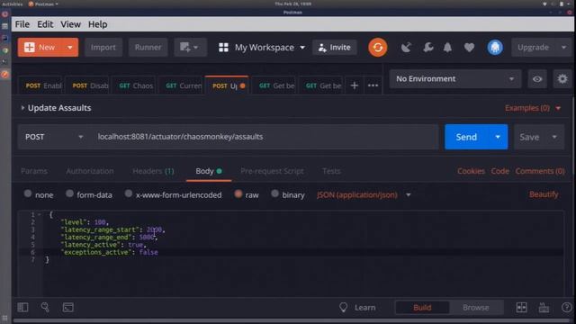
Task: Click the heart icon in header
Action: [x=469, y=48]
